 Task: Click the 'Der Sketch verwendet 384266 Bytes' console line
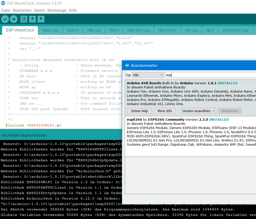pyautogui.click(x=117, y=209)
